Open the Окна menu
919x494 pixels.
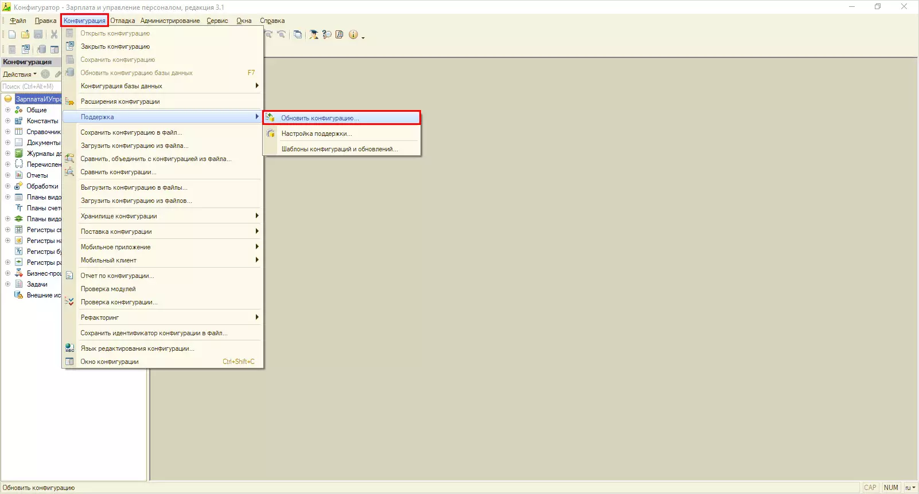244,21
